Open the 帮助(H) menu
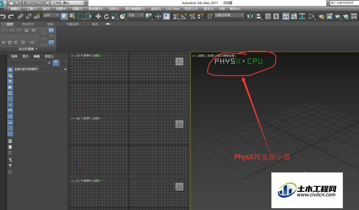Screen dimensions: 359x210 (235, 9)
